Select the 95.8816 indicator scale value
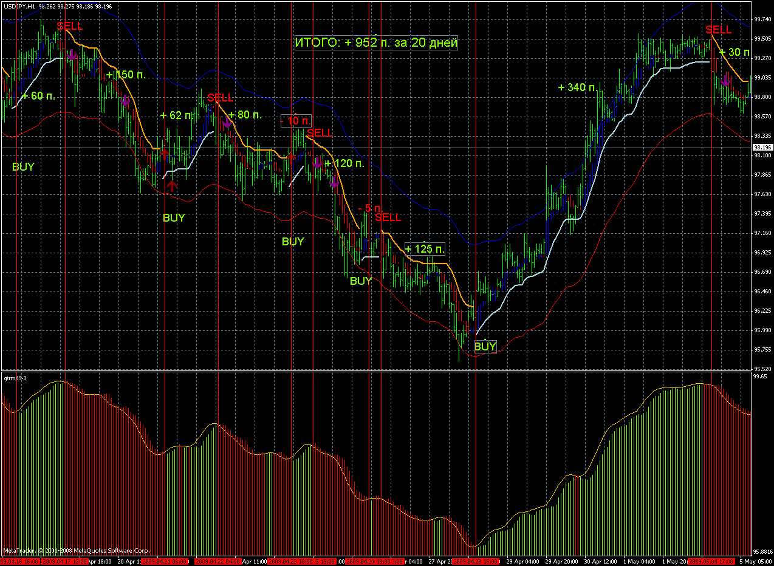 tap(762, 551)
